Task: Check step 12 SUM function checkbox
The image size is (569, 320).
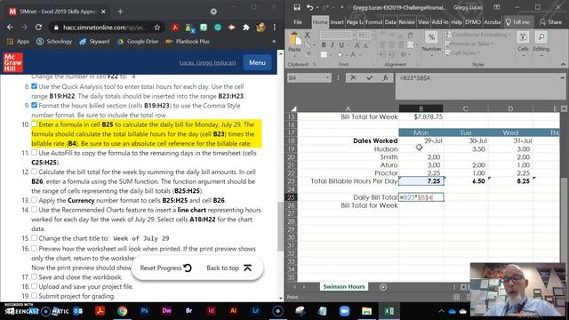Action: pos(34,172)
